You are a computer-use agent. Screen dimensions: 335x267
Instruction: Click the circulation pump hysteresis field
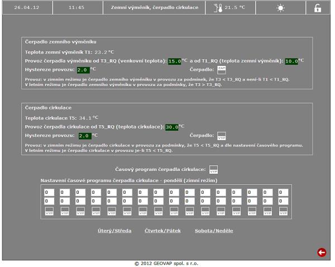click(x=84, y=136)
